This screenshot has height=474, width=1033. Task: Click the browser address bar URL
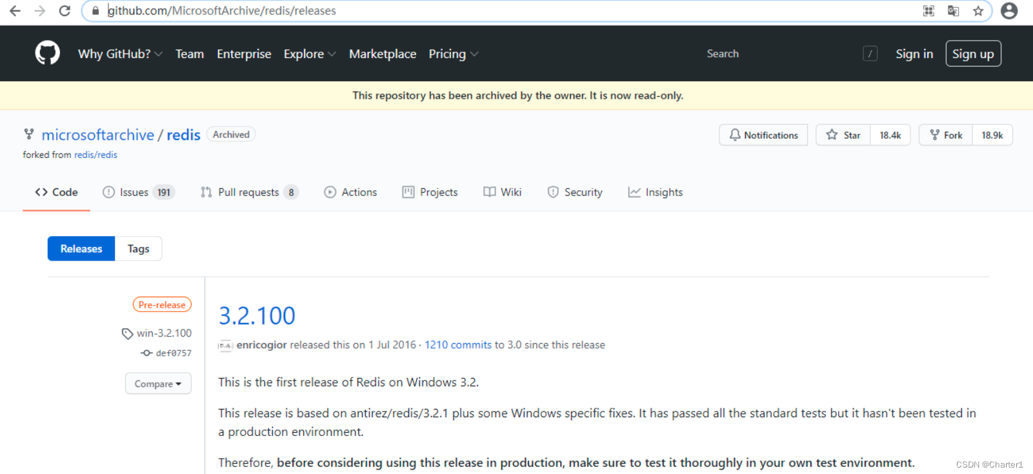221,11
